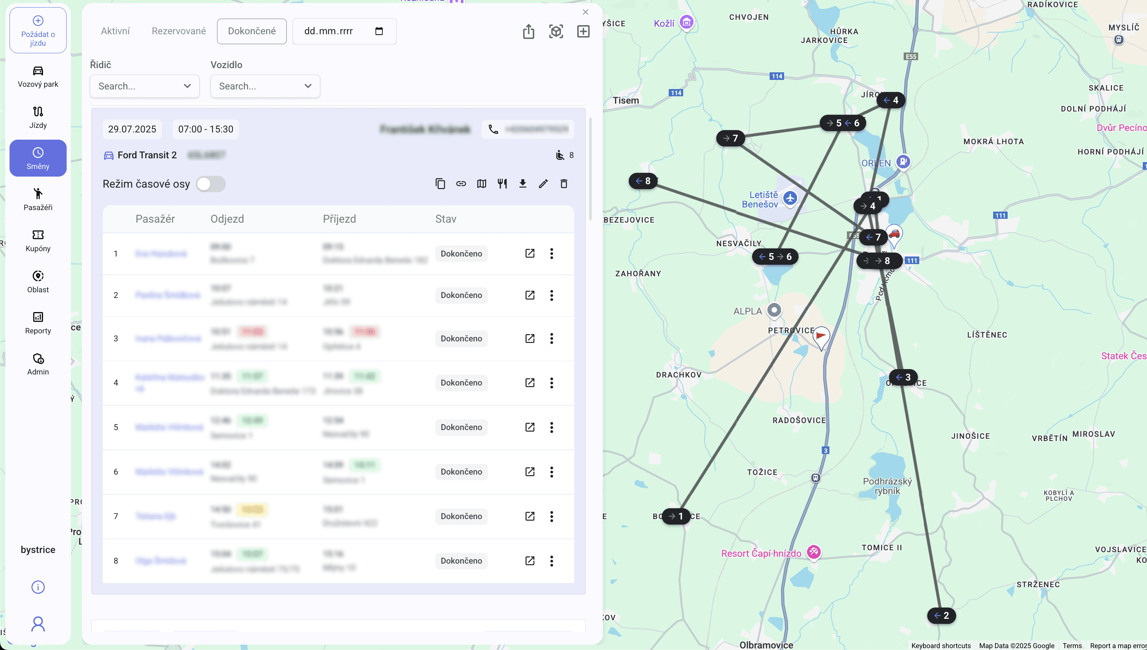Open the map view icon for shift
The image size is (1147, 650).
pyautogui.click(x=481, y=184)
